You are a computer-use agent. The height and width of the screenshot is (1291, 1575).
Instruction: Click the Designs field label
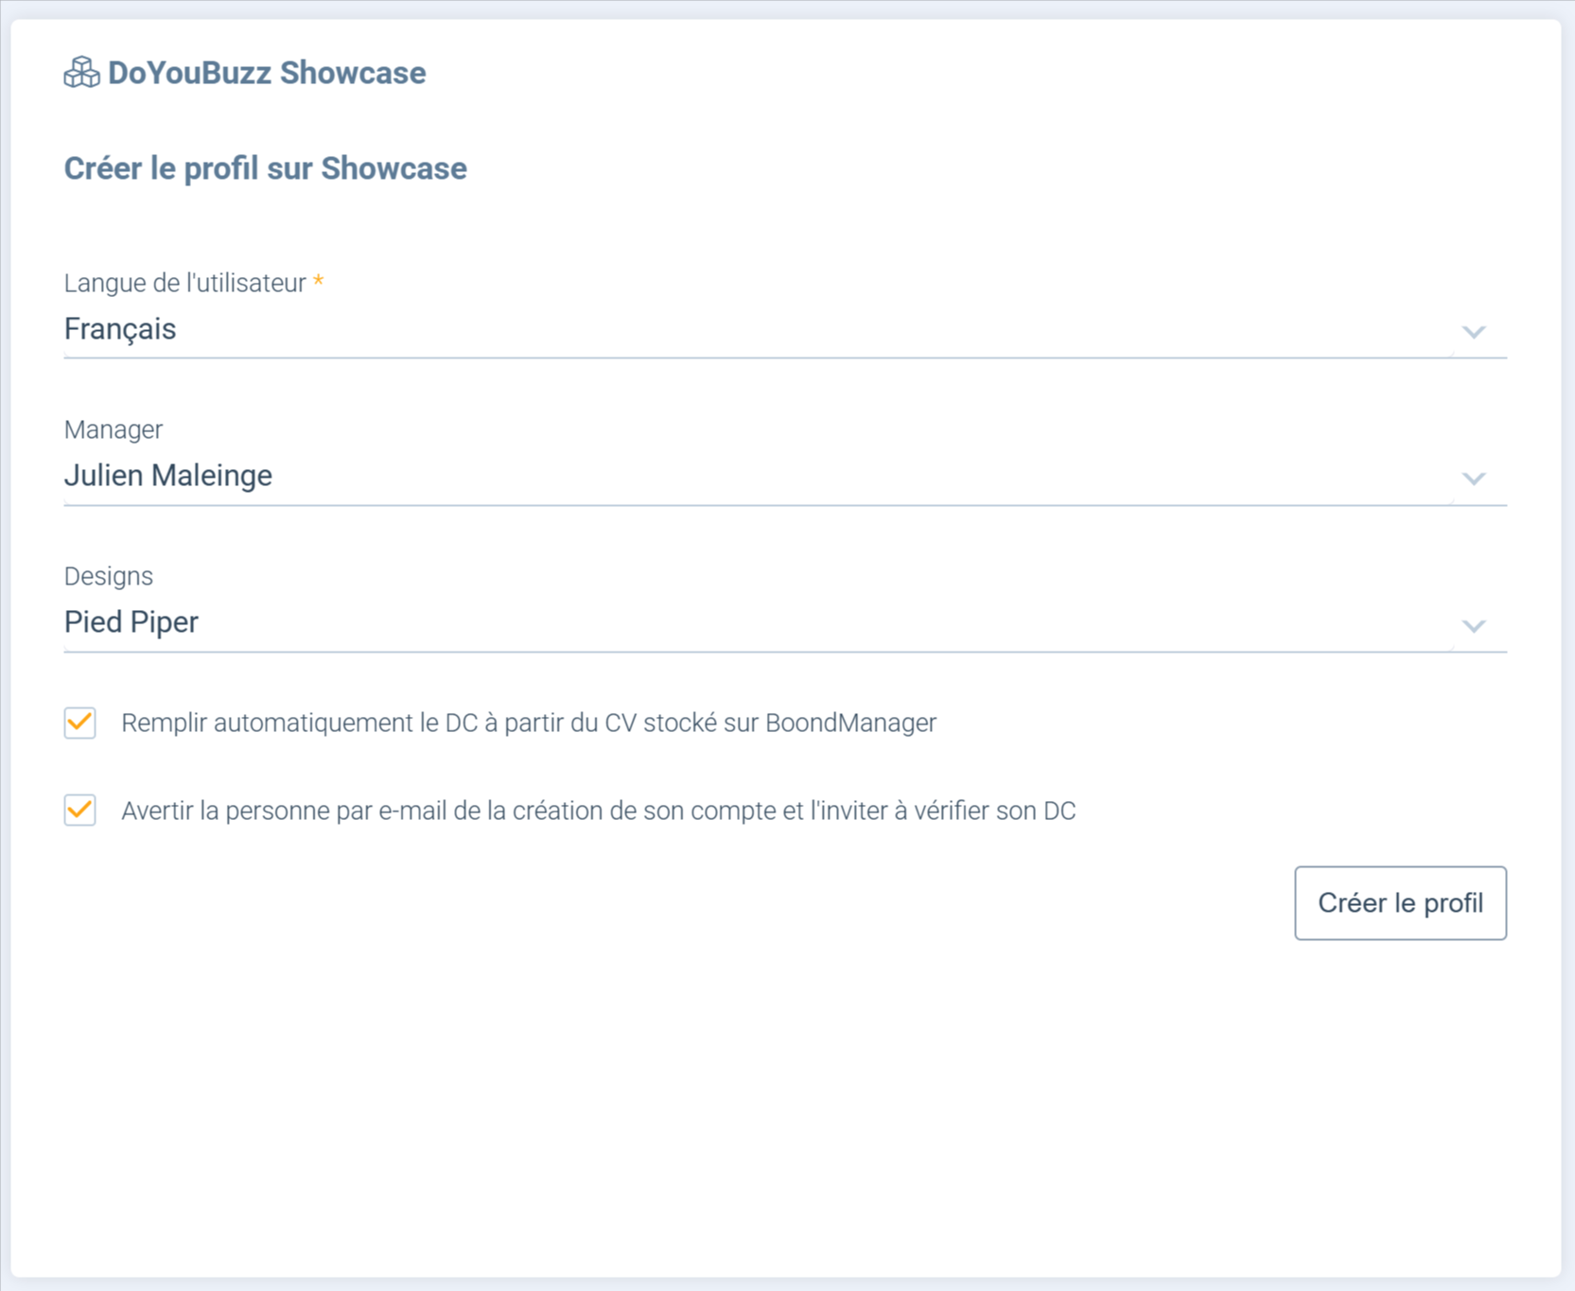pyautogui.click(x=109, y=576)
